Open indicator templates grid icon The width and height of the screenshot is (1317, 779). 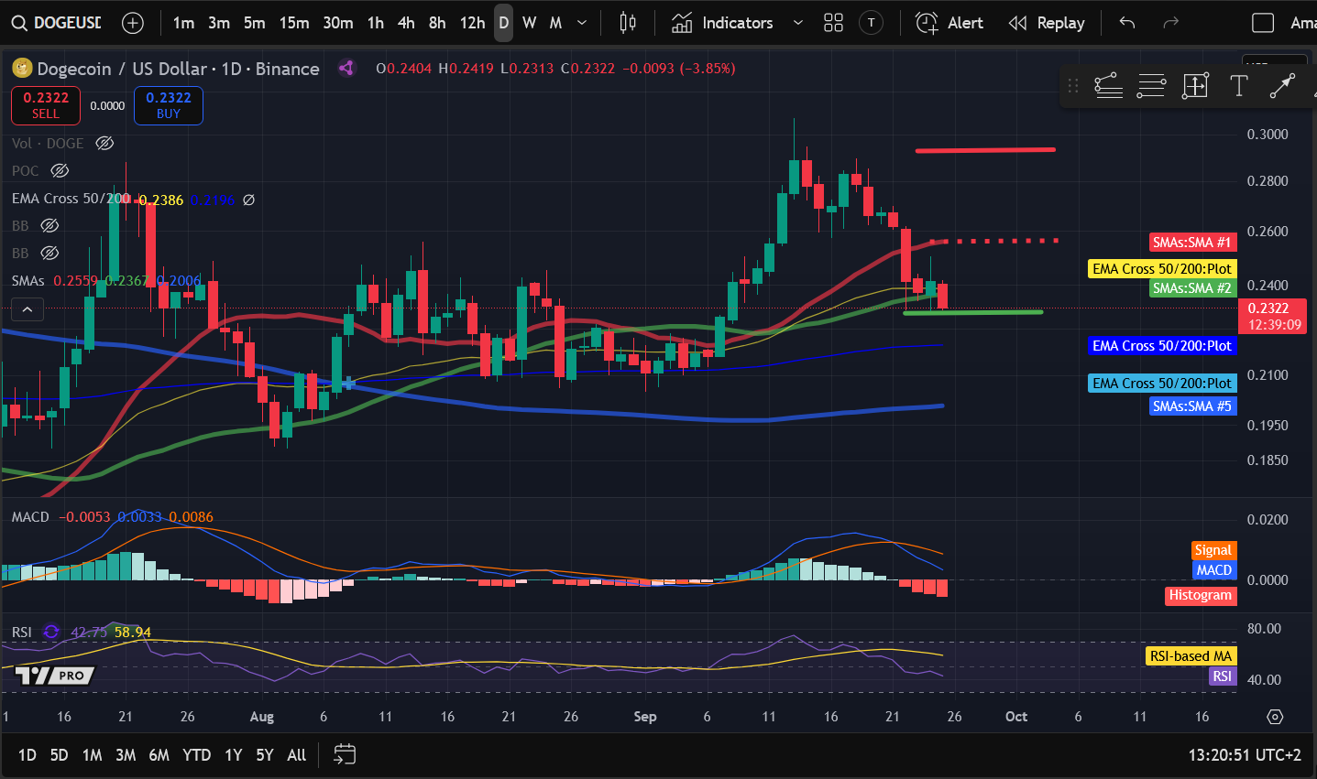(833, 23)
